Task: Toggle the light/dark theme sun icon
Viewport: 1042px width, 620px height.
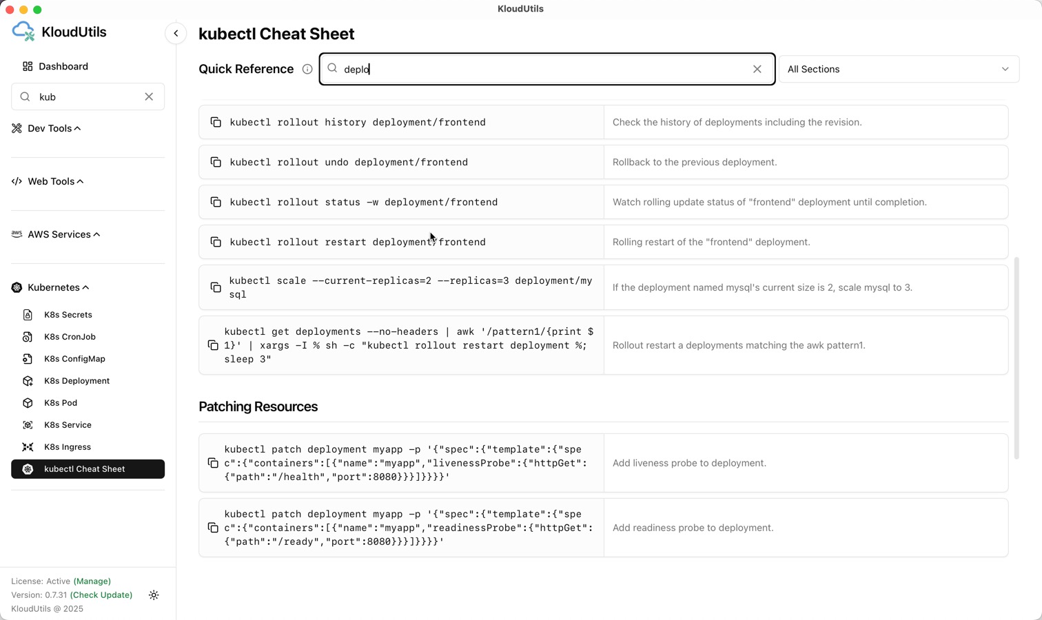Action: point(154,595)
